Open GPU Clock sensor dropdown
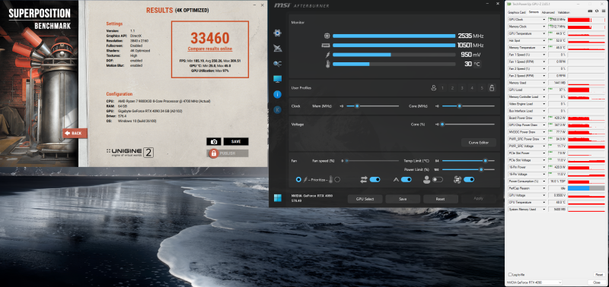This screenshot has height=287, width=609. pyautogui.click(x=544, y=20)
